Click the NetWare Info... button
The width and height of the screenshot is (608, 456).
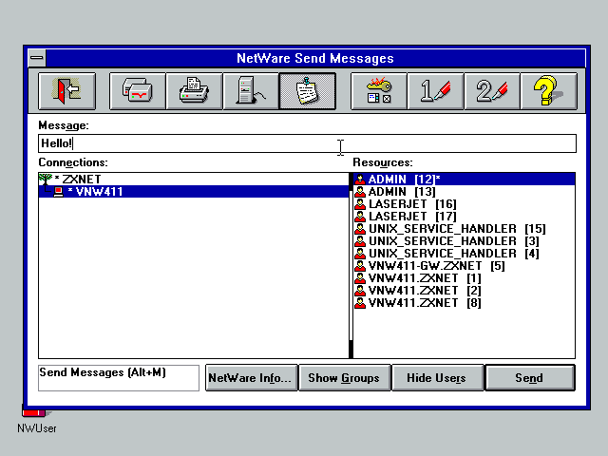[x=251, y=378]
